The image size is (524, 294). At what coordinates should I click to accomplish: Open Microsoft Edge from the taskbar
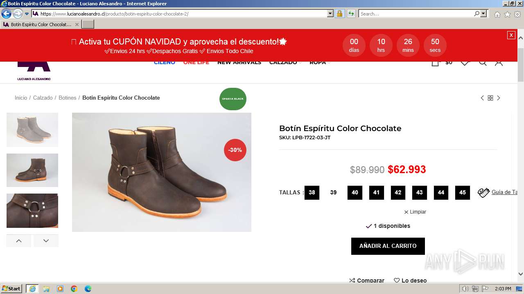coord(88,289)
